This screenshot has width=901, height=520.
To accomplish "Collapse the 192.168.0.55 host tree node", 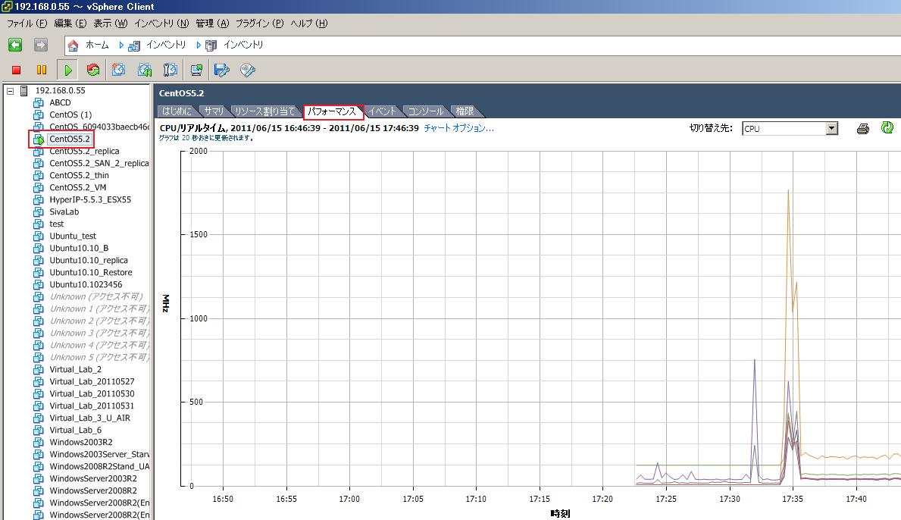I will click(x=10, y=91).
